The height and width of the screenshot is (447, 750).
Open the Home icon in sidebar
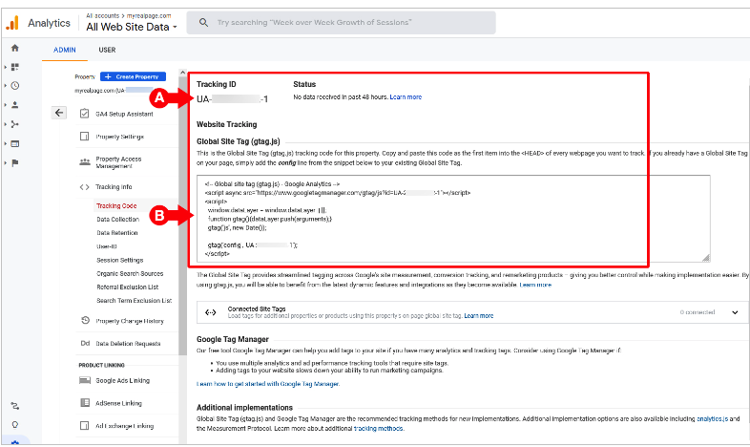tap(15, 48)
